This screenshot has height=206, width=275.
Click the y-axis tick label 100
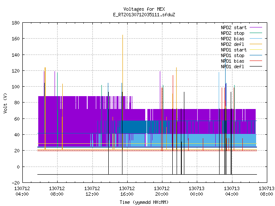click(x=15, y=87)
